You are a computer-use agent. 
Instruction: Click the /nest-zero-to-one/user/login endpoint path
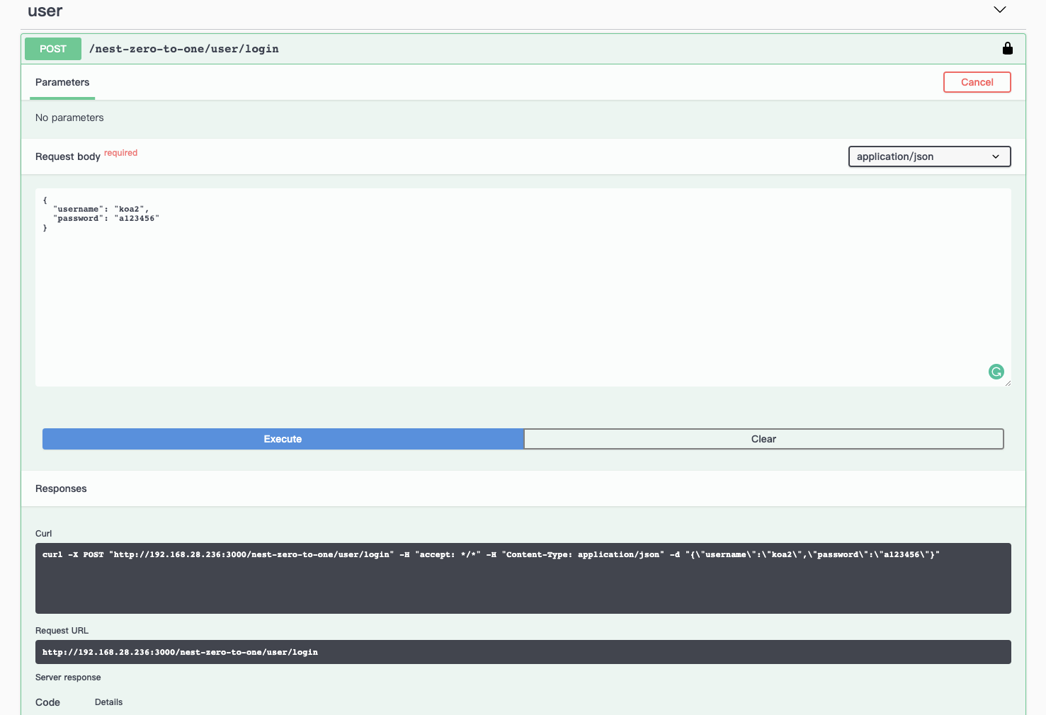184,49
